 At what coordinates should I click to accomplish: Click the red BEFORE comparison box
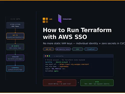[59, 83]
